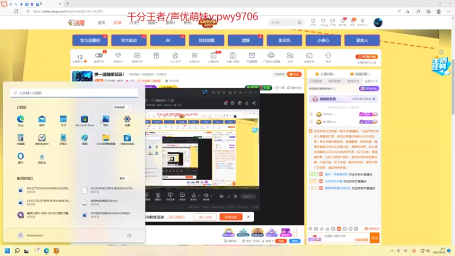Viewport: 455px width, 256px height.
Task: Open the Administrator account menu
Action: pos(31,236)
